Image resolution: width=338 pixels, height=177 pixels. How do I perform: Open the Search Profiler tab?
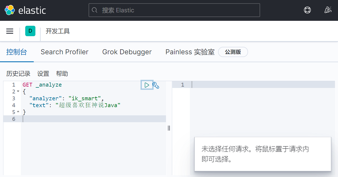[x=64, y=52]
